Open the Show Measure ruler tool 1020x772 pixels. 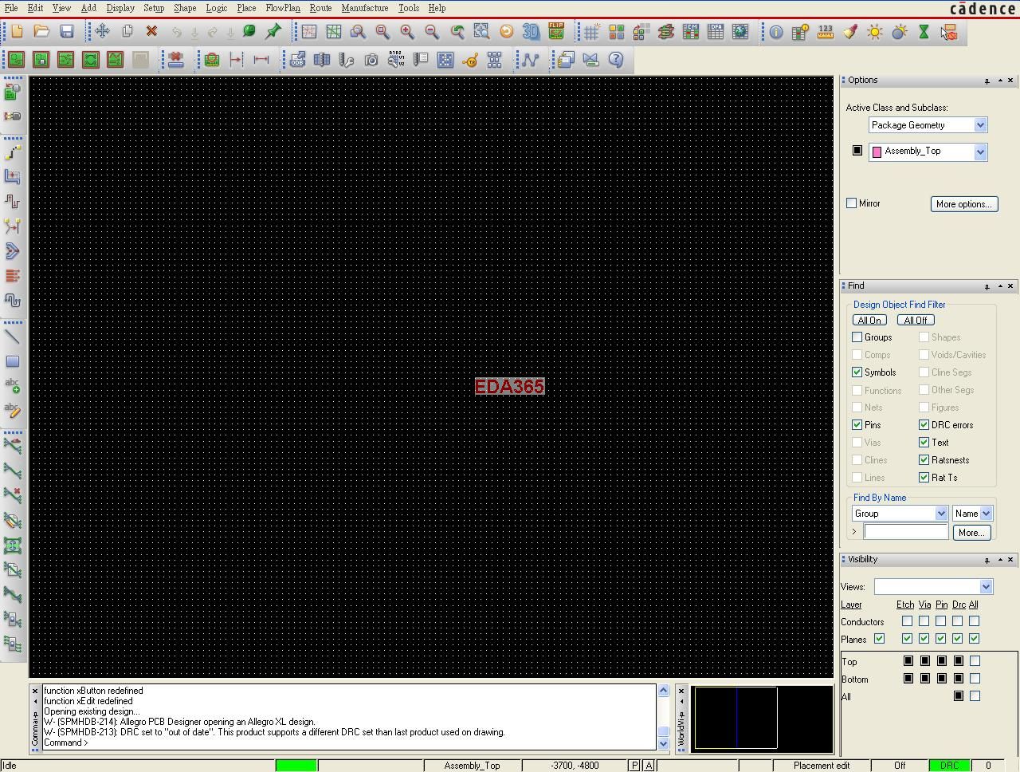826,32
